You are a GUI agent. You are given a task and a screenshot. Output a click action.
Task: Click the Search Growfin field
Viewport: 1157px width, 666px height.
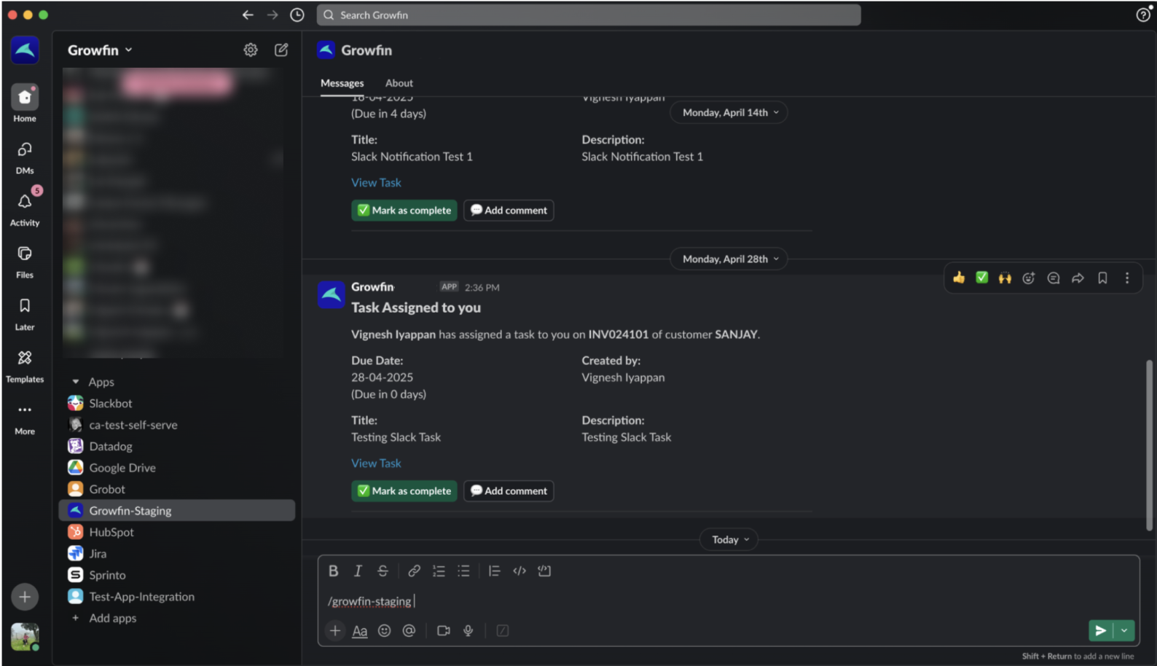click(x=589, y=15)
